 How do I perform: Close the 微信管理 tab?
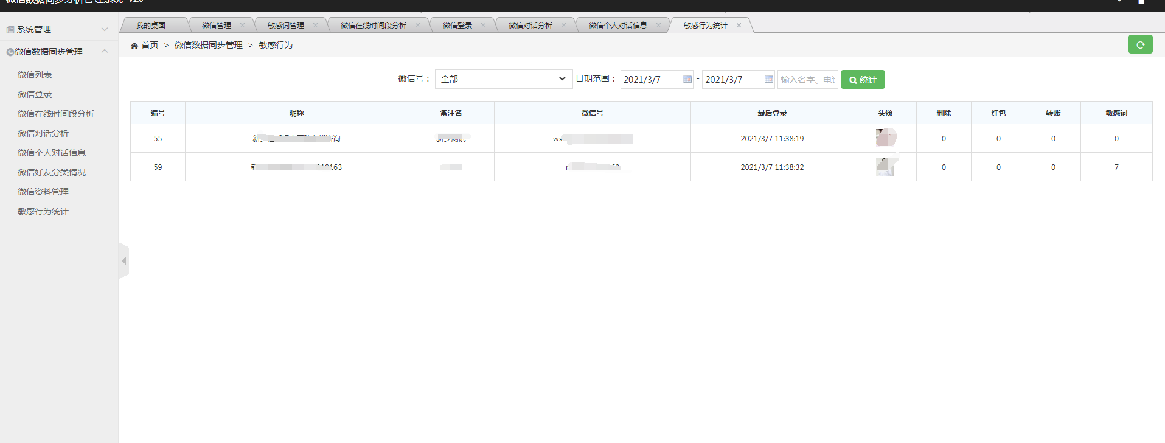[242, 25]
